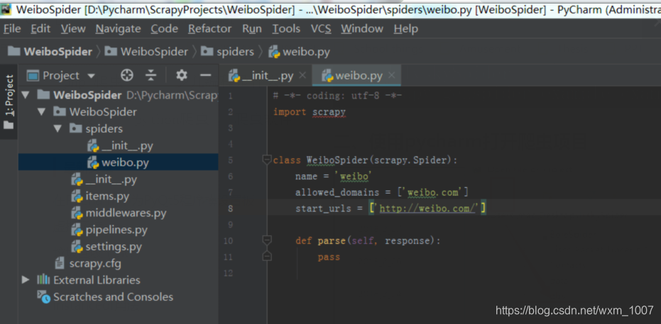Open the Code menu
The image size is (661, 324).
[165, 28]
